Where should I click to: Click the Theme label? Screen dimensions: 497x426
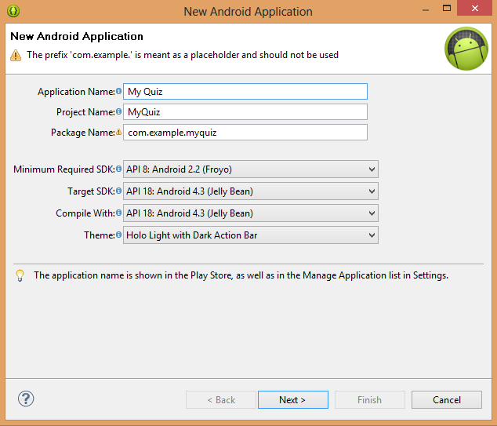click(x=100, y=235)
